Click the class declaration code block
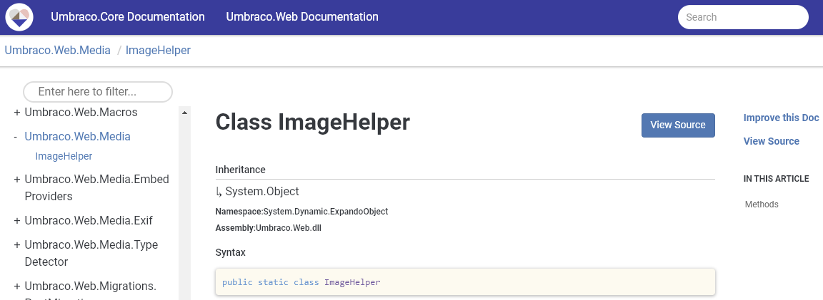823x300 pixels. pyautogui.click(x=465, y=282)
